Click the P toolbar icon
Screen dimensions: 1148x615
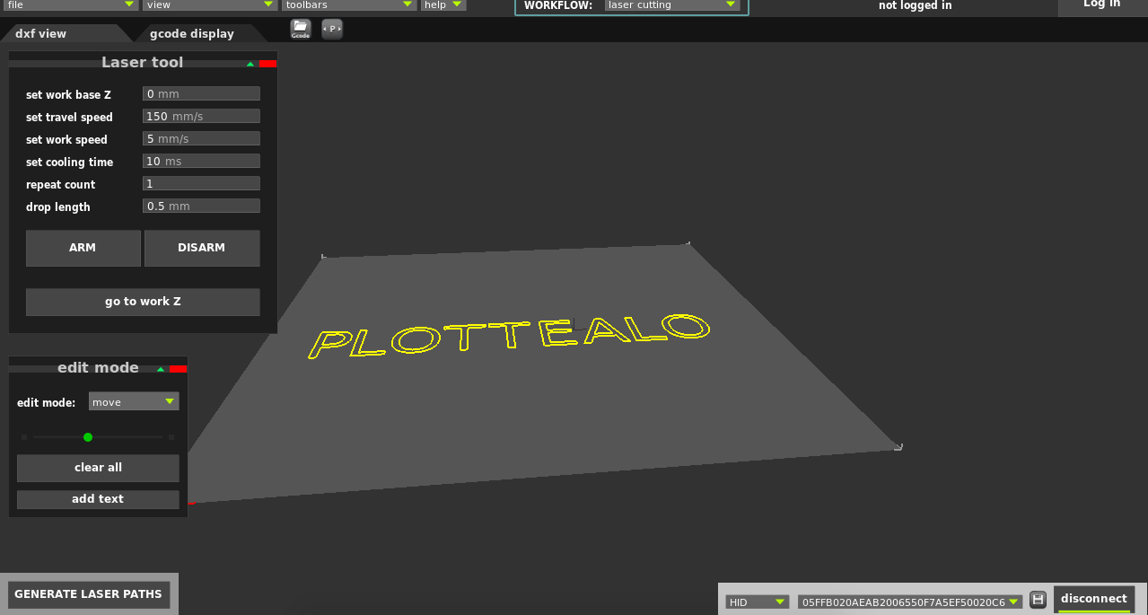[332, 29]
